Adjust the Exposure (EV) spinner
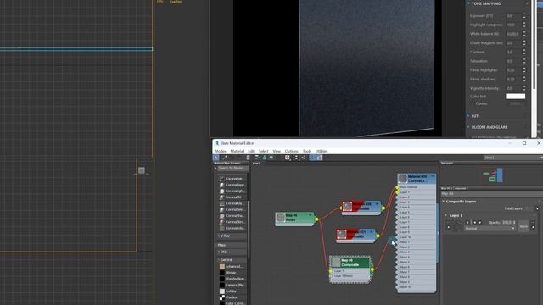 [x=524, y=16]
